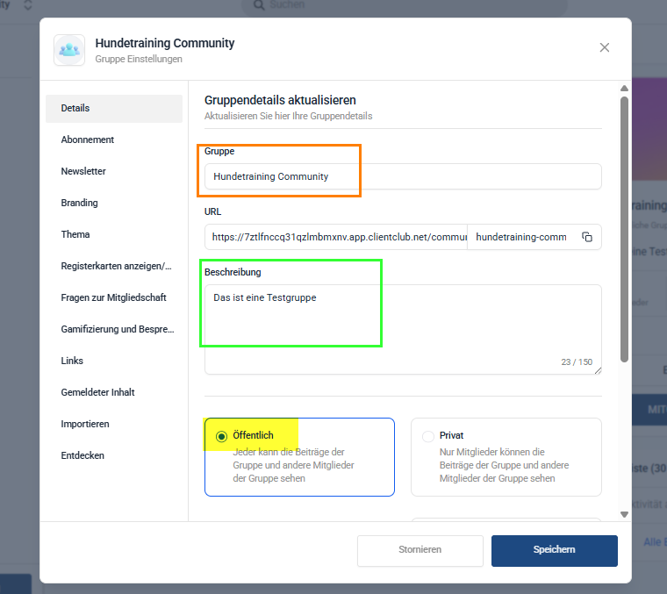Image resolution: width=667 pixels, height=594 pixels.
Task: Click the hundetraining-comm URL slug field
Action: pyautogui.click(x=521, y=237)
